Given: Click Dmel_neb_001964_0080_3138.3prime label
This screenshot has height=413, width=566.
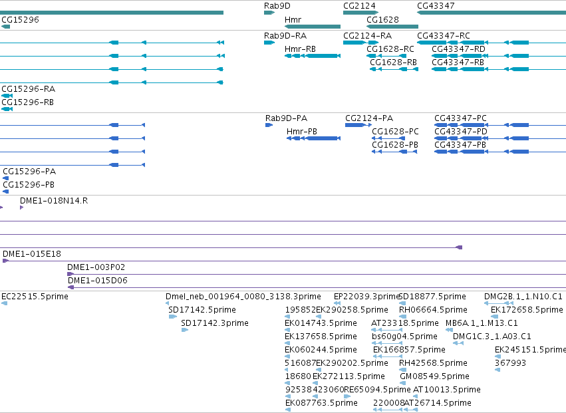Looking at the screenshot, I should click(243, 297).
